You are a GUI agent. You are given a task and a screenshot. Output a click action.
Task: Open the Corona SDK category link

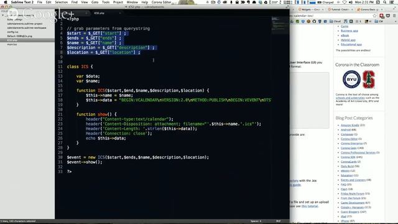348,157
